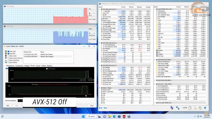This screenshot has height=119, width=212.
Task: Toggle CPU Package checkbox in power graph
Action: coord(47,69)
